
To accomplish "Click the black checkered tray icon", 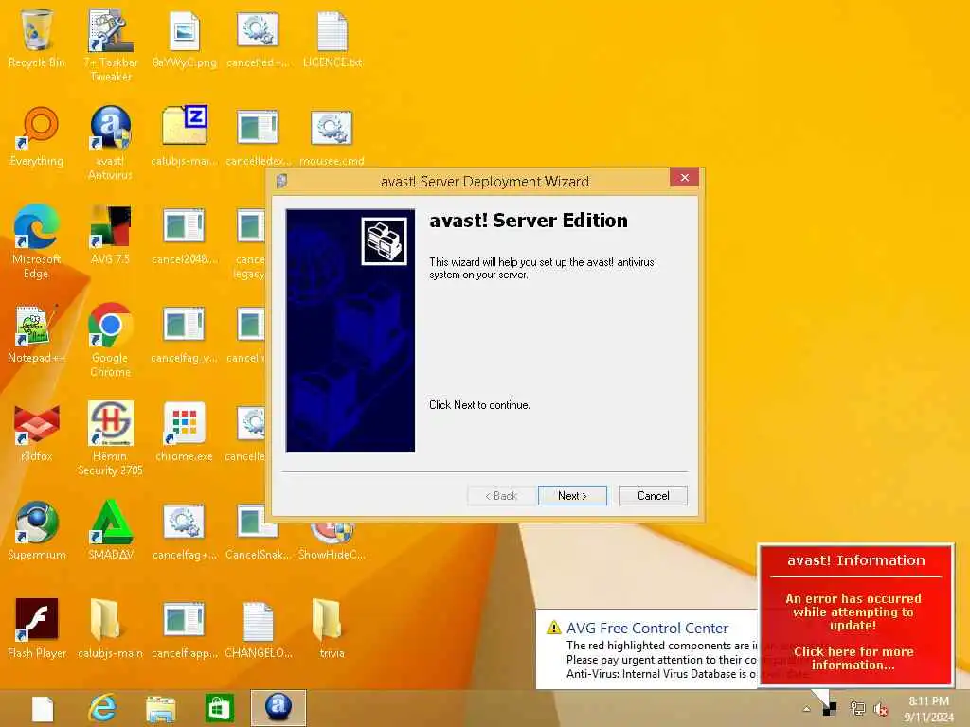I will (830, 709).
